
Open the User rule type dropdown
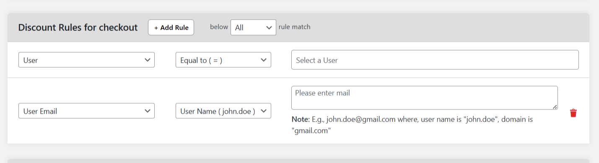86,60
